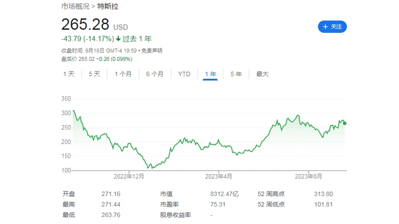Select the 6 个月 time range tab
The height and width of the screenshot is (224, 399).
click(155, 74)
